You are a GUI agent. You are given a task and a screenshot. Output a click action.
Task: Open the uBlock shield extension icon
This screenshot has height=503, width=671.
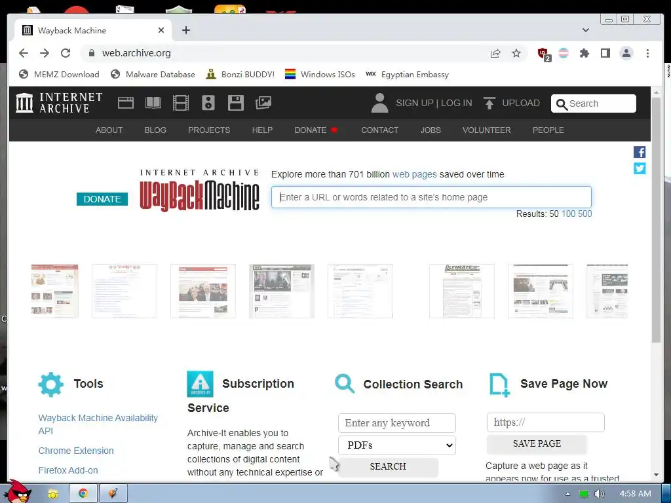coord(543,54)
